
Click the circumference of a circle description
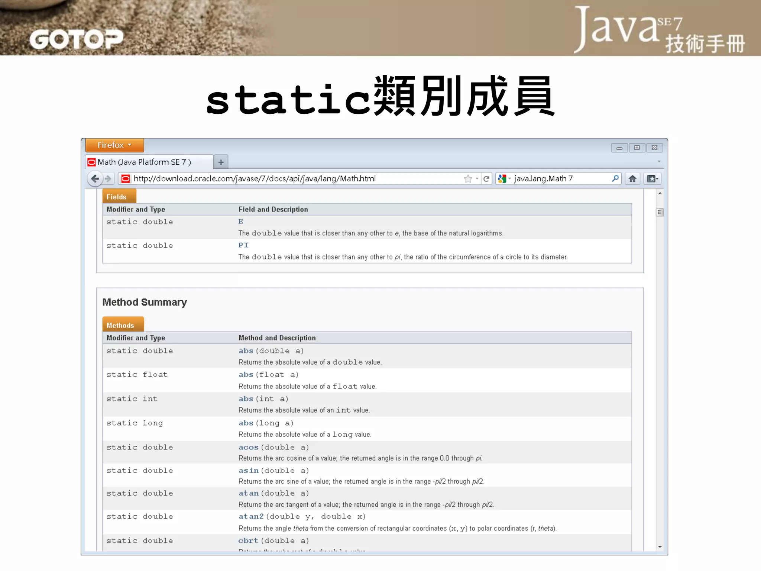[403, 257]
